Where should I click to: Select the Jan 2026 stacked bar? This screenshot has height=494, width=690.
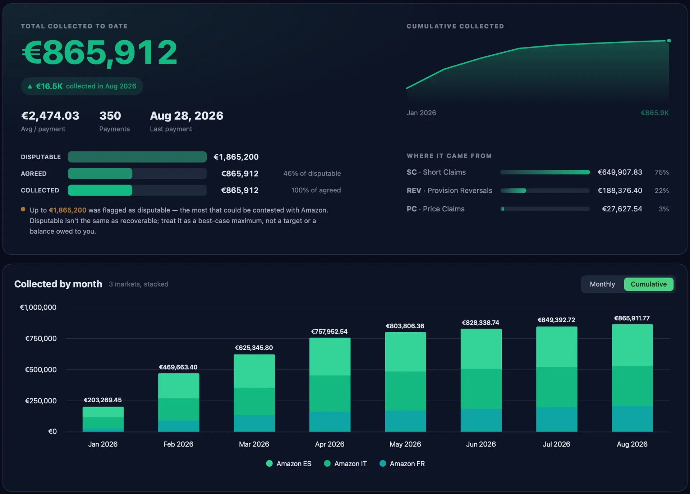pyautogui.click(x=103, y=419)
